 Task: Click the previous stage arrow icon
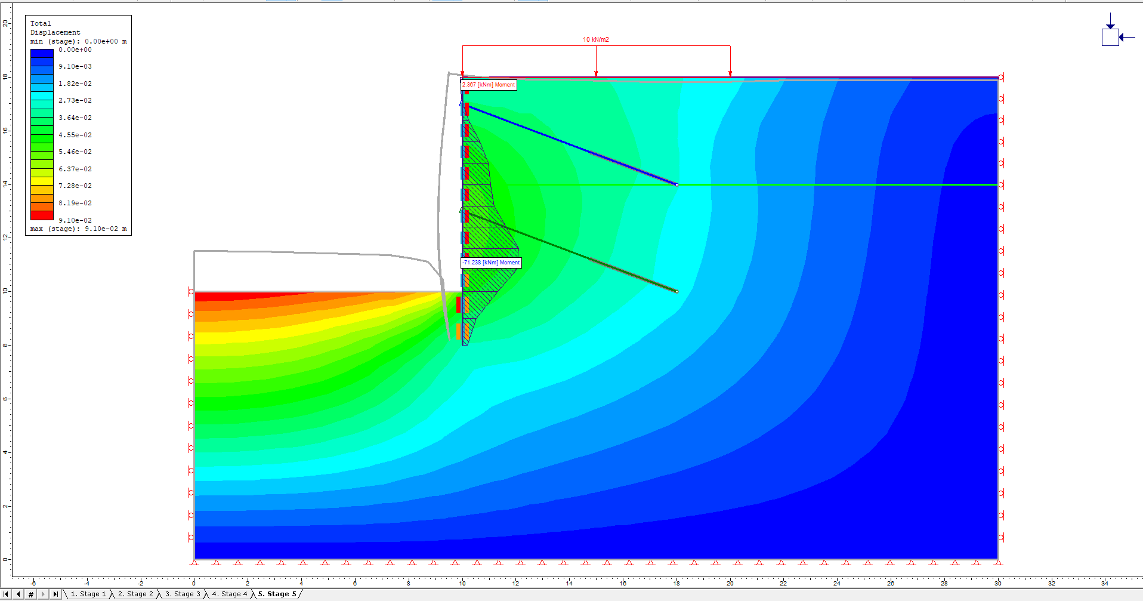click(x=18, y=594)
